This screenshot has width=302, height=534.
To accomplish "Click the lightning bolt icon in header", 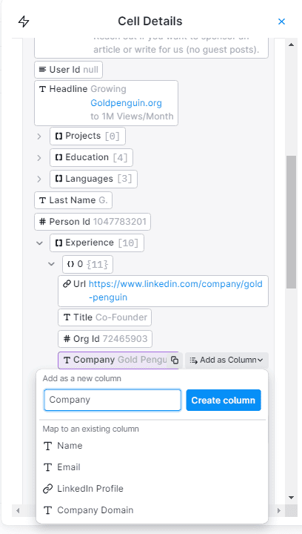I will point(24,22).
